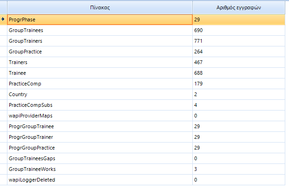This screenshot has width=289, height=189.
Task: Click the Πίνακας column header
Action: point(99,8)
